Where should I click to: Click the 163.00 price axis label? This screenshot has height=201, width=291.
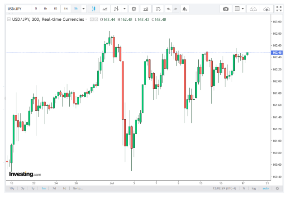click(277, 22)
